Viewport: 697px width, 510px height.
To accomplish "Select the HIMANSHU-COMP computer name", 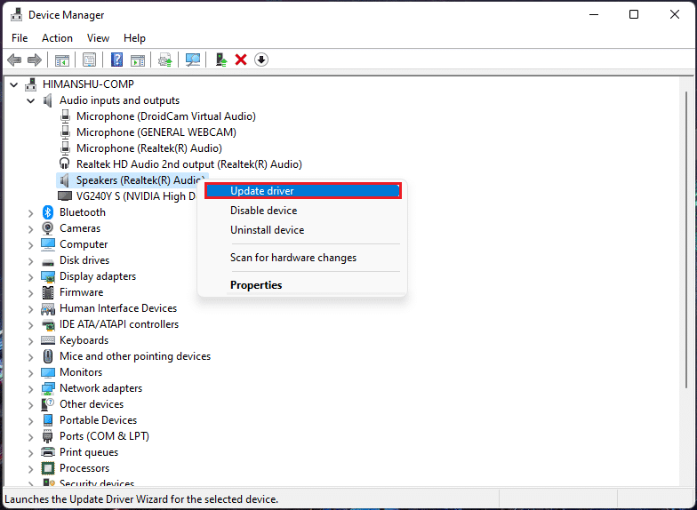I will point(88,84).
